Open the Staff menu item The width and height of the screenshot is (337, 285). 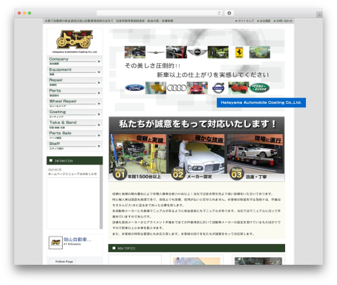pos(75,146)
